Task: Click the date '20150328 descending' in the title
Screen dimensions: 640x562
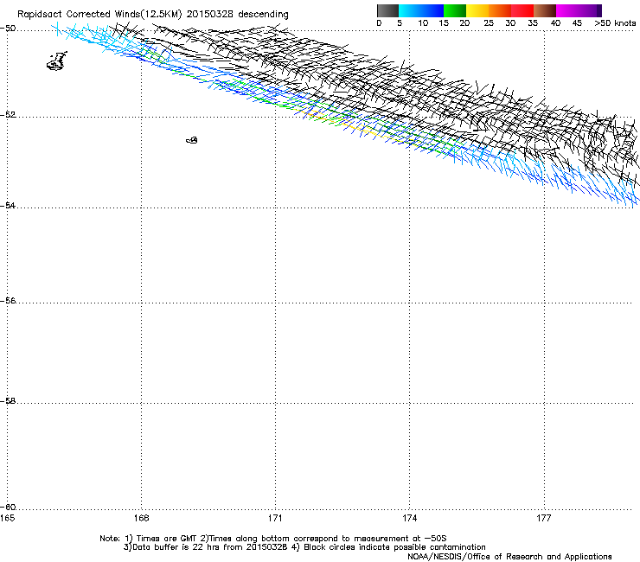Action: (238, 15)
